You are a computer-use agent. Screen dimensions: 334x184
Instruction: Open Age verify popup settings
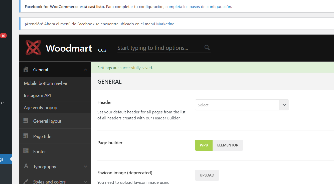[x=55, y=107]
